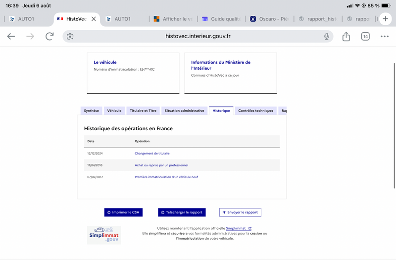Image resolution: width=396 pixels, height=260 pixels.
Task: Click the Simplimmat.gouv logo image
Action: (x=104, y=235)
